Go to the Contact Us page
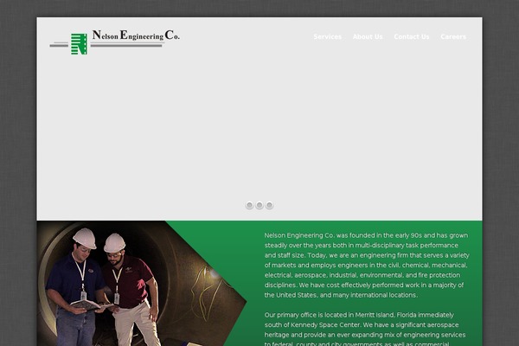Image resolution: width=519 pixels, height=346 pixels. point(412,36)
